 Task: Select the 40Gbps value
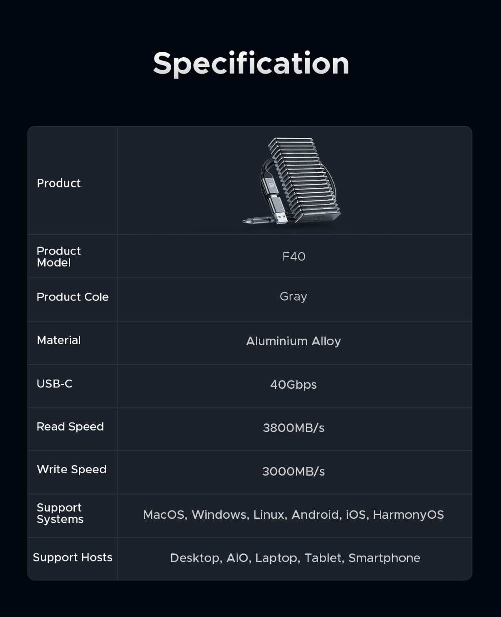(294, 385)
